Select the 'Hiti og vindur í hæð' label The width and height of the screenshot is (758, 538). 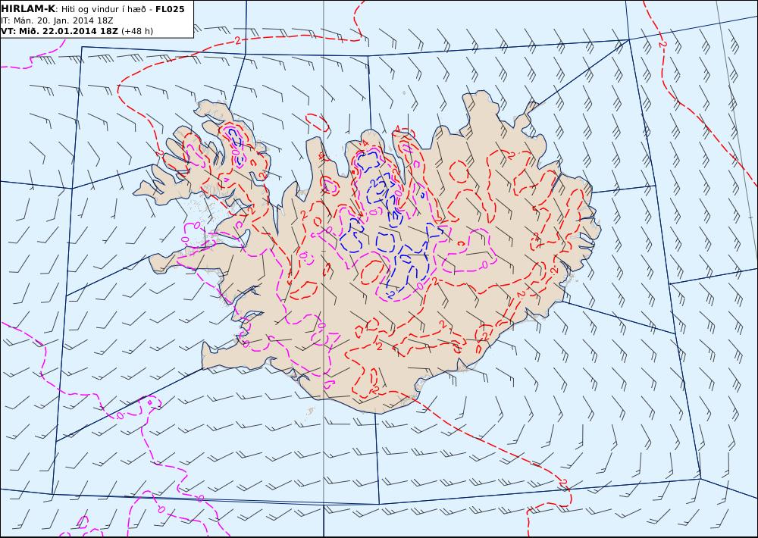click(103, 10)
